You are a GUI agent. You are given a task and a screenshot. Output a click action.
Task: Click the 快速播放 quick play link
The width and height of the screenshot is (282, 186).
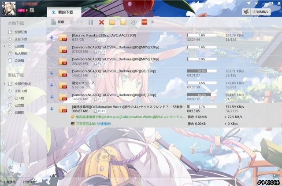coord(104,124)
